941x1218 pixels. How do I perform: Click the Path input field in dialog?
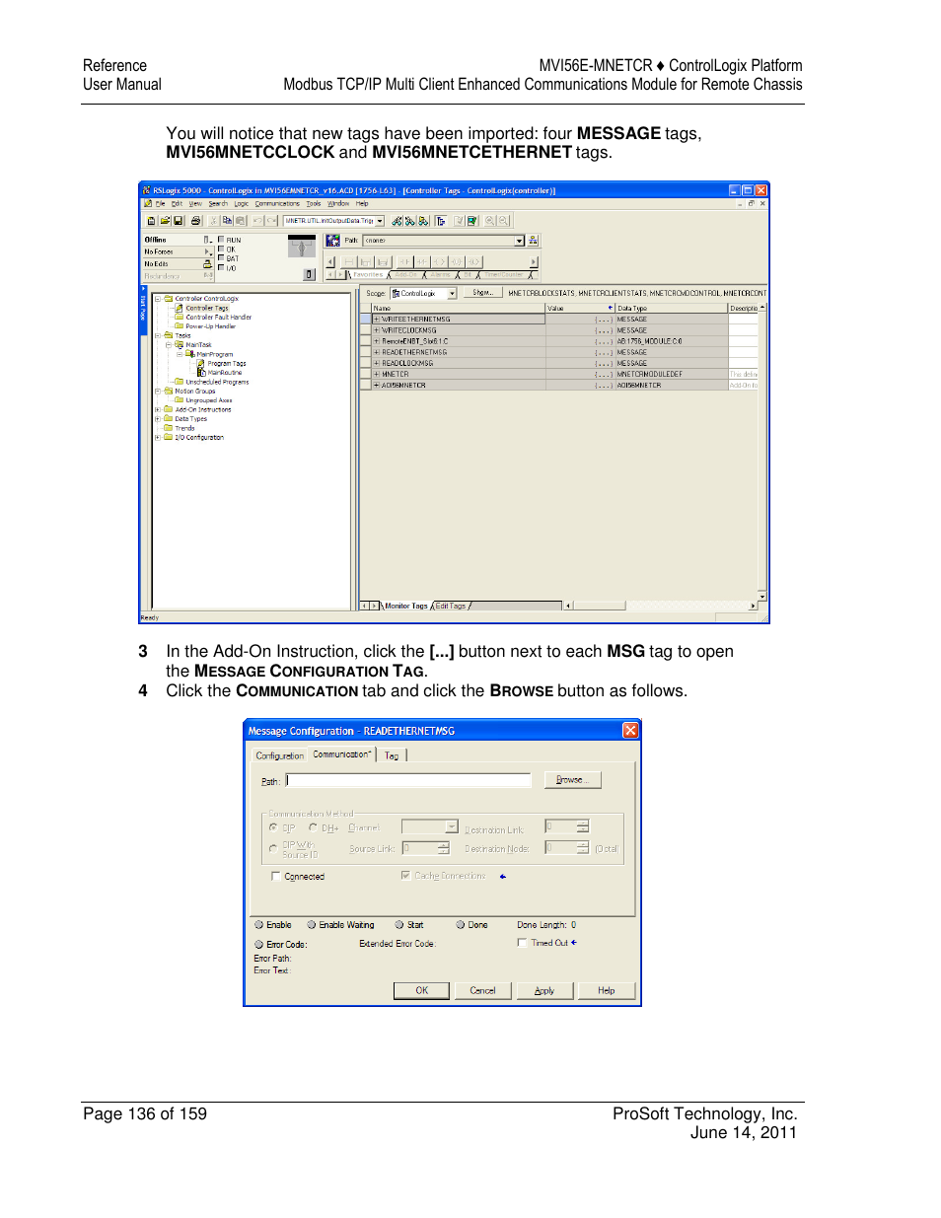pyautogui.click(x=408, y=780)
